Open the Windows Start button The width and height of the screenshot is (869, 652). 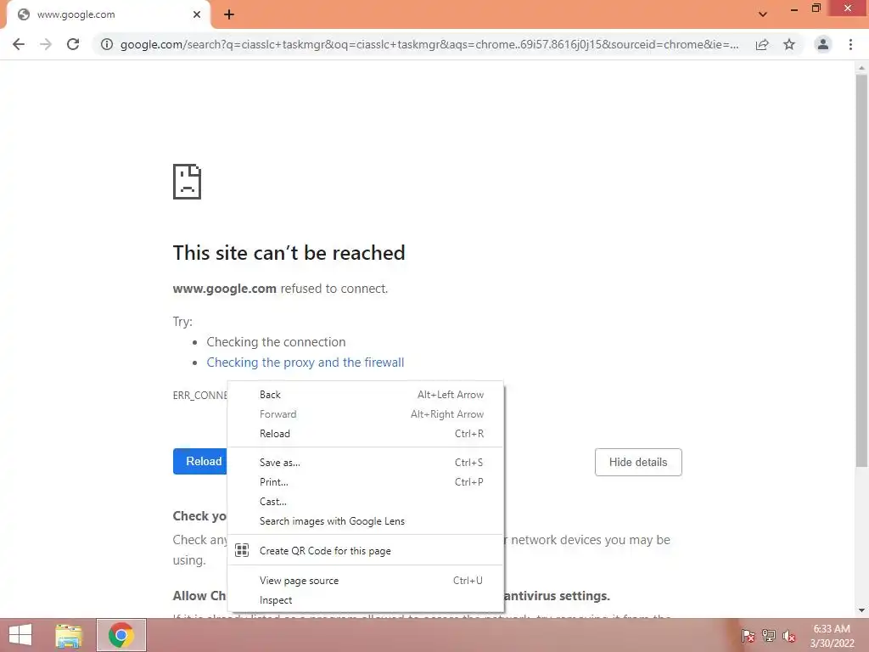click(20, 635)
